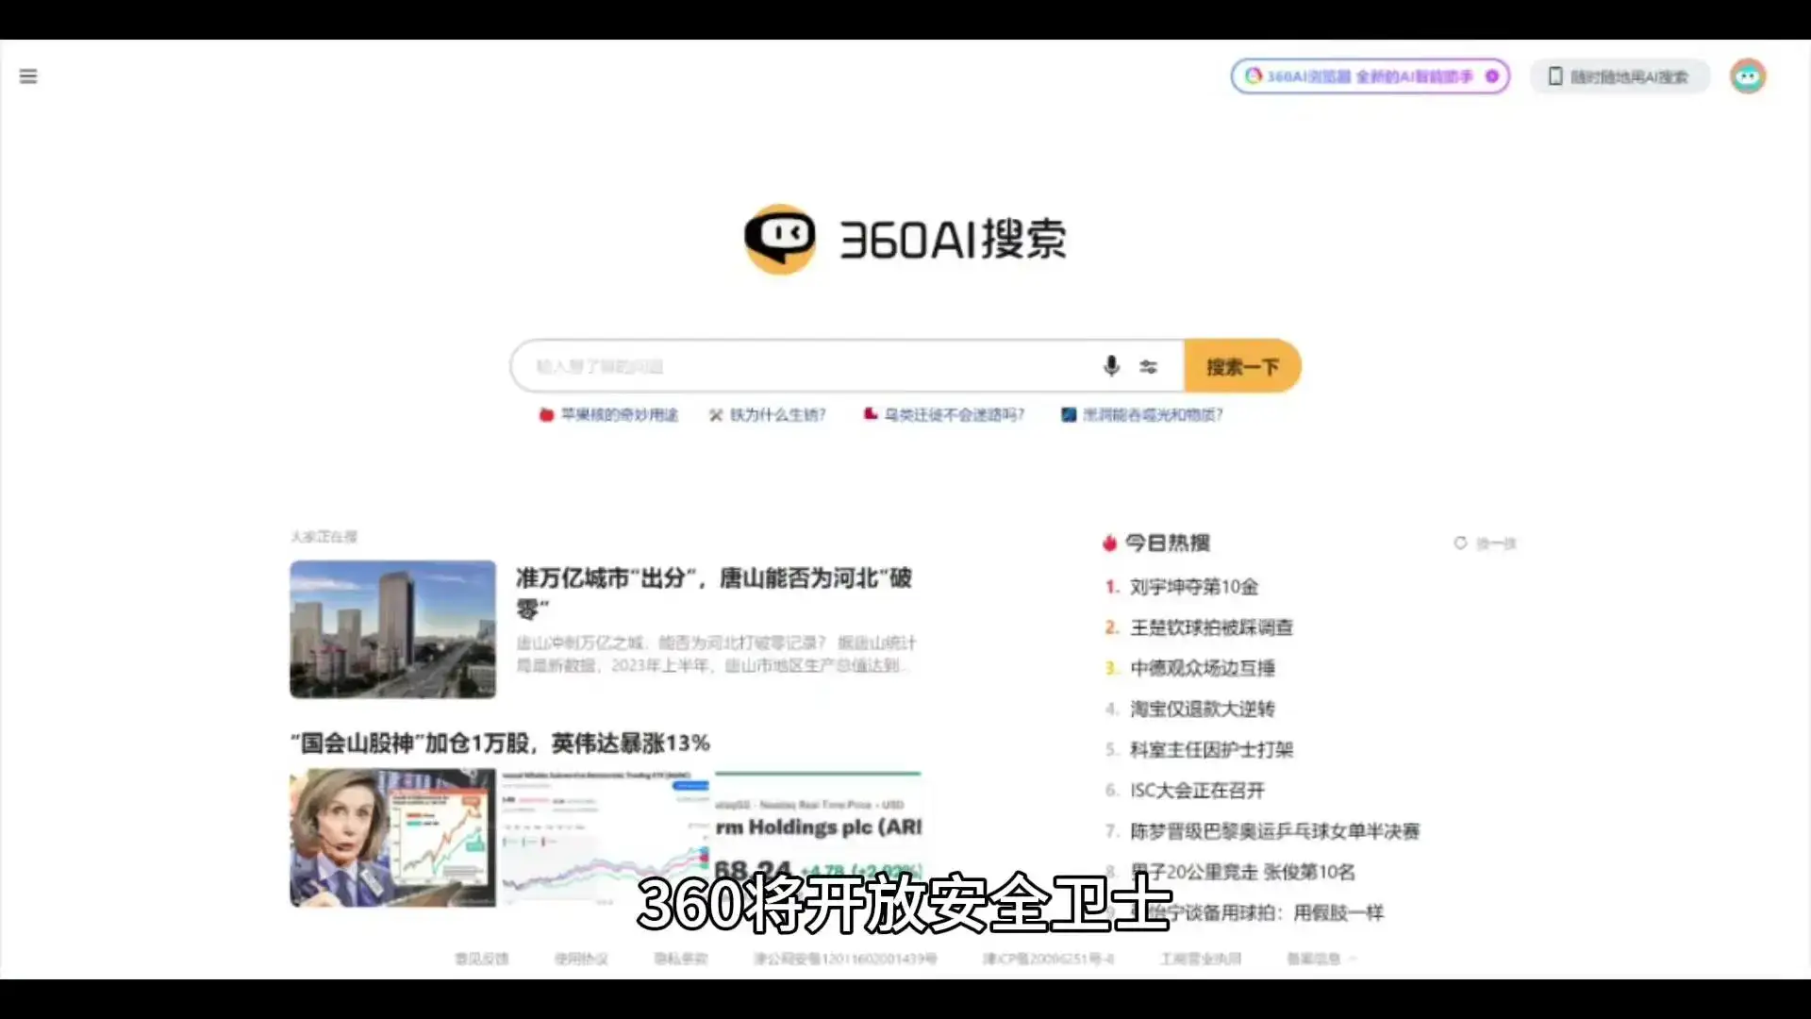Click the phone icon for 随时随地用AI搜索
This screenshot has height=1019, width=1811.
point(1555,76)
